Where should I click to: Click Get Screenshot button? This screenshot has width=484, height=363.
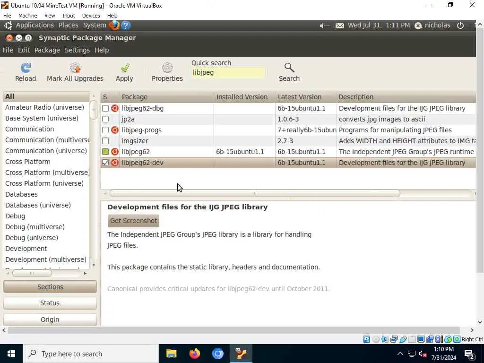pos(133,221)
